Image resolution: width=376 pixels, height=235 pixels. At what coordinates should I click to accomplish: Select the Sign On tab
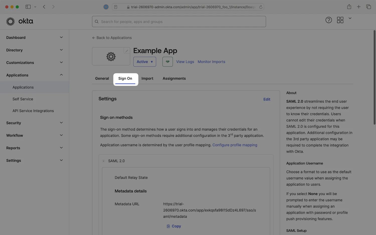125,78
